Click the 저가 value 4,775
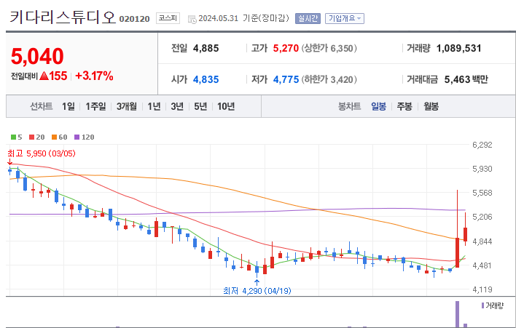 point(286,79)
